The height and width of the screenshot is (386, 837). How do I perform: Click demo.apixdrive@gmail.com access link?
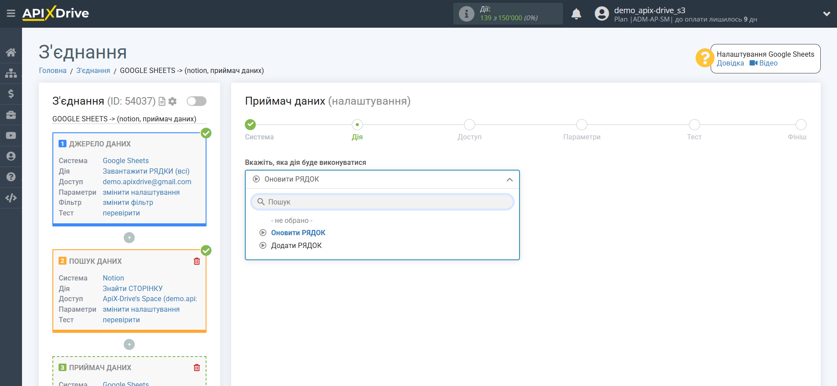coord(147,182)
